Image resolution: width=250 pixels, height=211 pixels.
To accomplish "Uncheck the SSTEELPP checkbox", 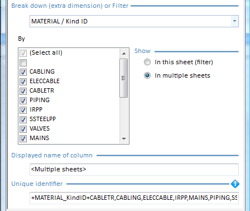I will click(x=23, y=119).
